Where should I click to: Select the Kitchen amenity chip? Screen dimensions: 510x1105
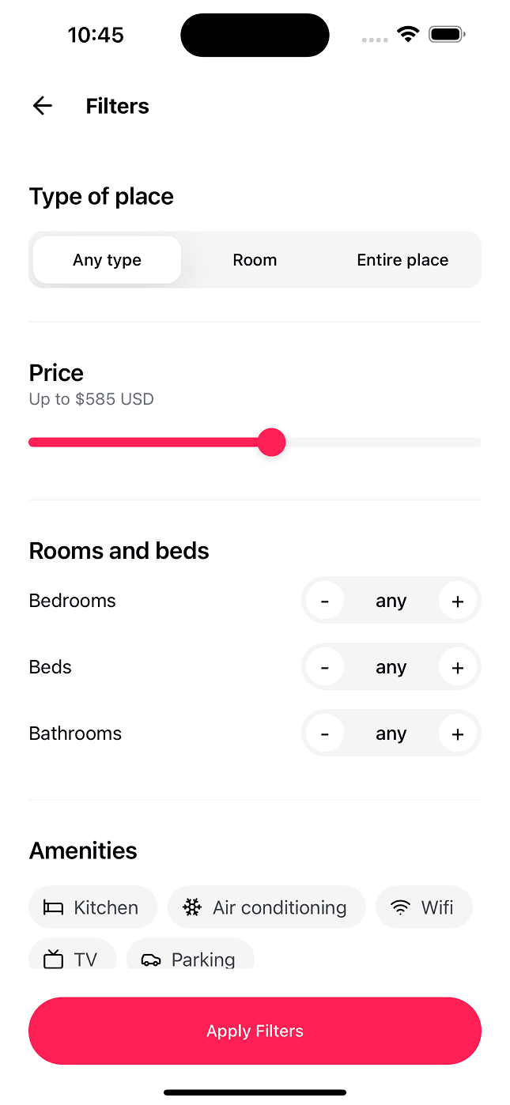click(93, 907)
